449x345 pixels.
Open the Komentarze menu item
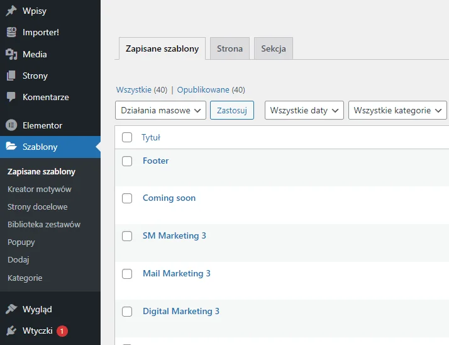click(x=50, y=97)
